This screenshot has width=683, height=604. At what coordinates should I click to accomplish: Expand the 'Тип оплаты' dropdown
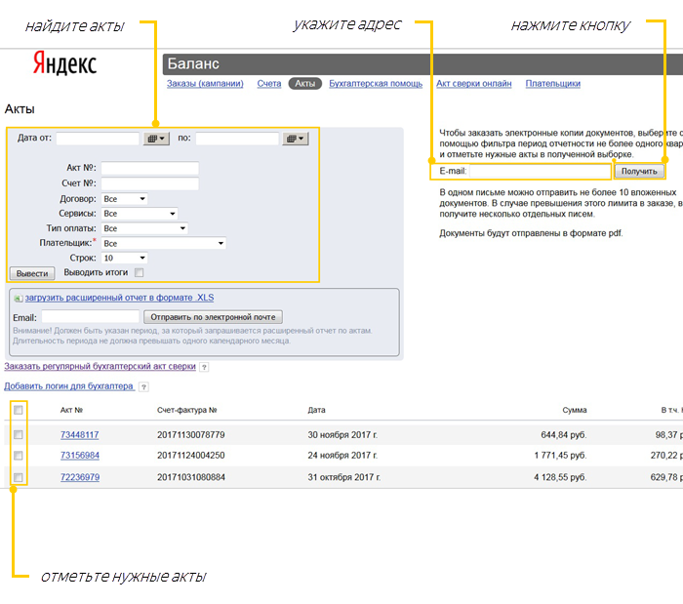[144, 228]
